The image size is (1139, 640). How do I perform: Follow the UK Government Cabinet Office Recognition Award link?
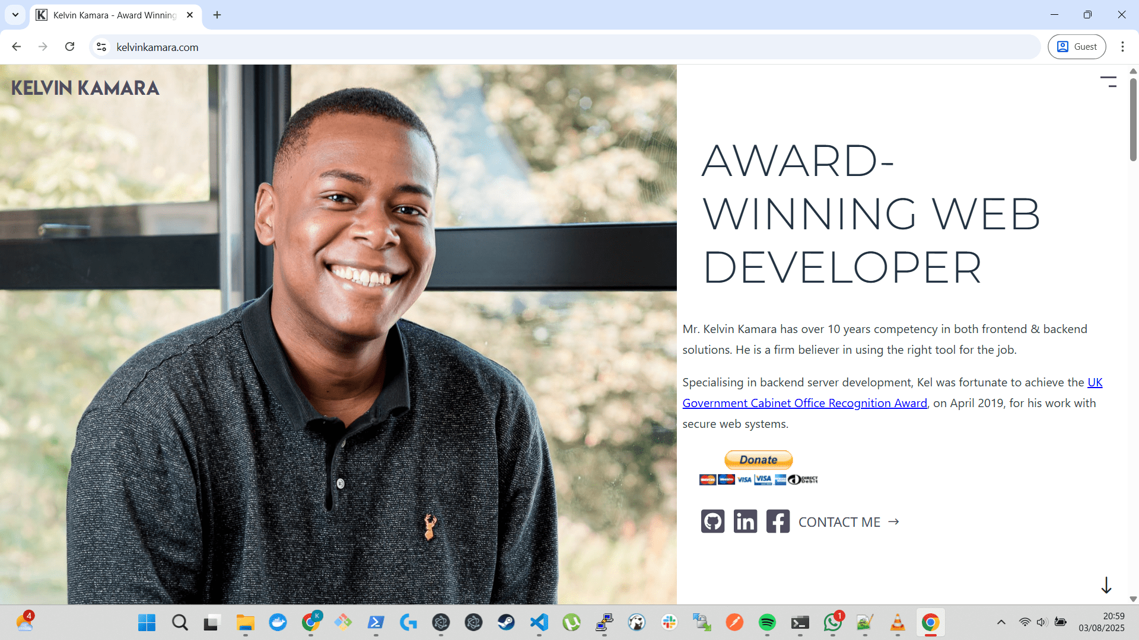pos(804,403)
